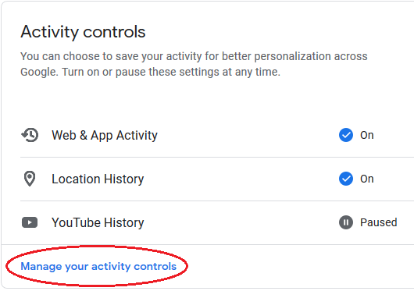Click the Paused status text for YouTube History
This screenshot has width=414, height=291.
[379, 222]
